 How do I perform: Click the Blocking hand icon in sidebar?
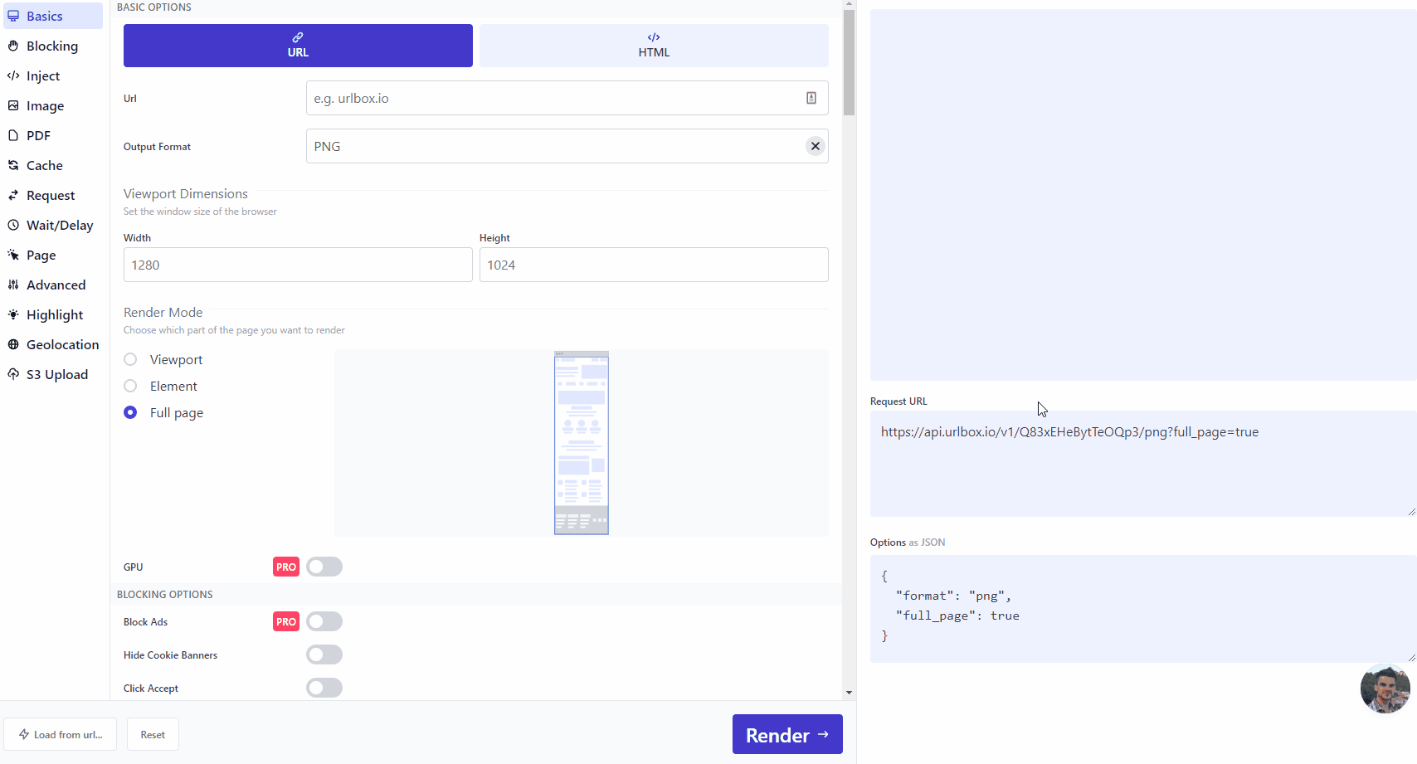click(x=13, y=46)
